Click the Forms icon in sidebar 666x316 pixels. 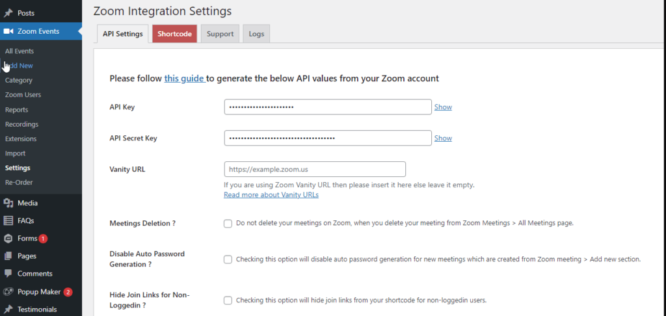coord(8,239)
